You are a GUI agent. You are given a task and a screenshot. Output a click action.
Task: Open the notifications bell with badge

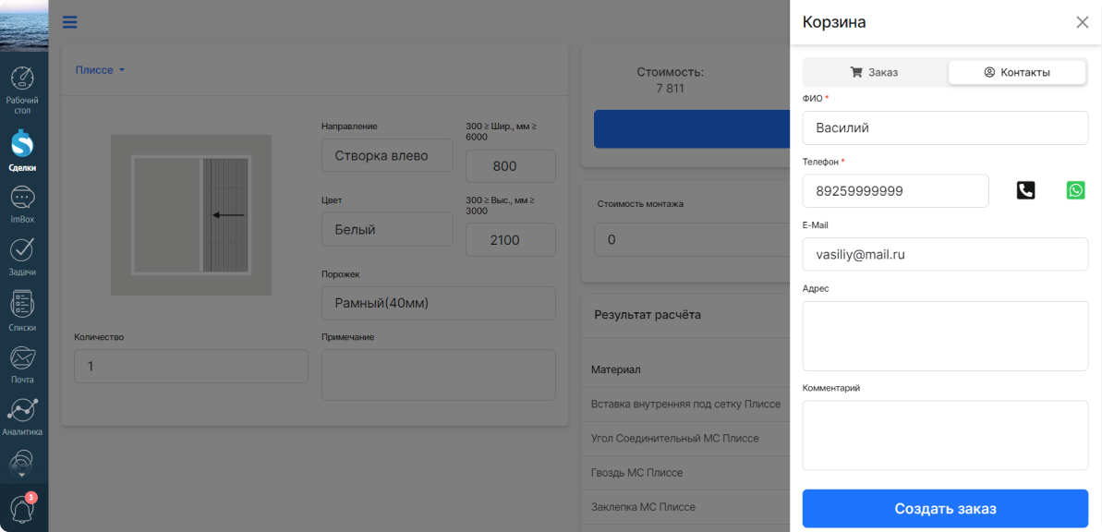(22, 507)
